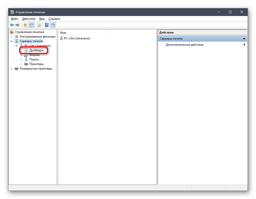The height and width of the screenshot is (199, 256).
Task: Select the Принтеры tree item
Action: click(x=36, y=64)
